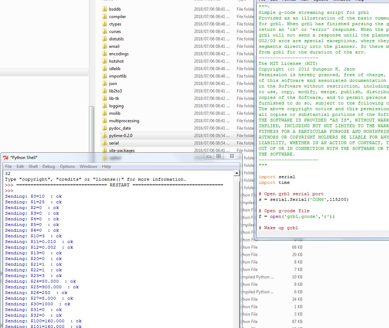
Task: Click the "Sending: $25=900.000" shell line
Action: click(x=42, y=287)
